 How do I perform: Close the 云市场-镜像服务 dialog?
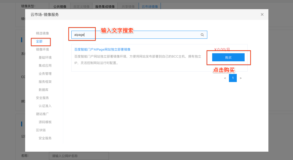pos(262,15)
